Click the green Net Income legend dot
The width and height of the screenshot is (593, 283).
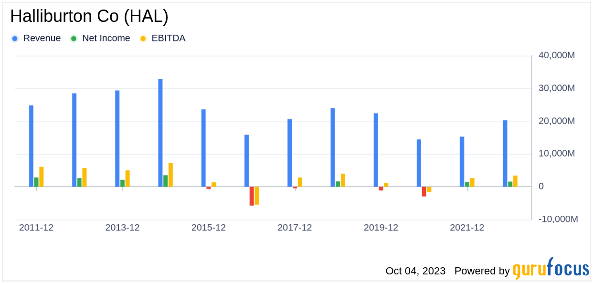(74, 38)
